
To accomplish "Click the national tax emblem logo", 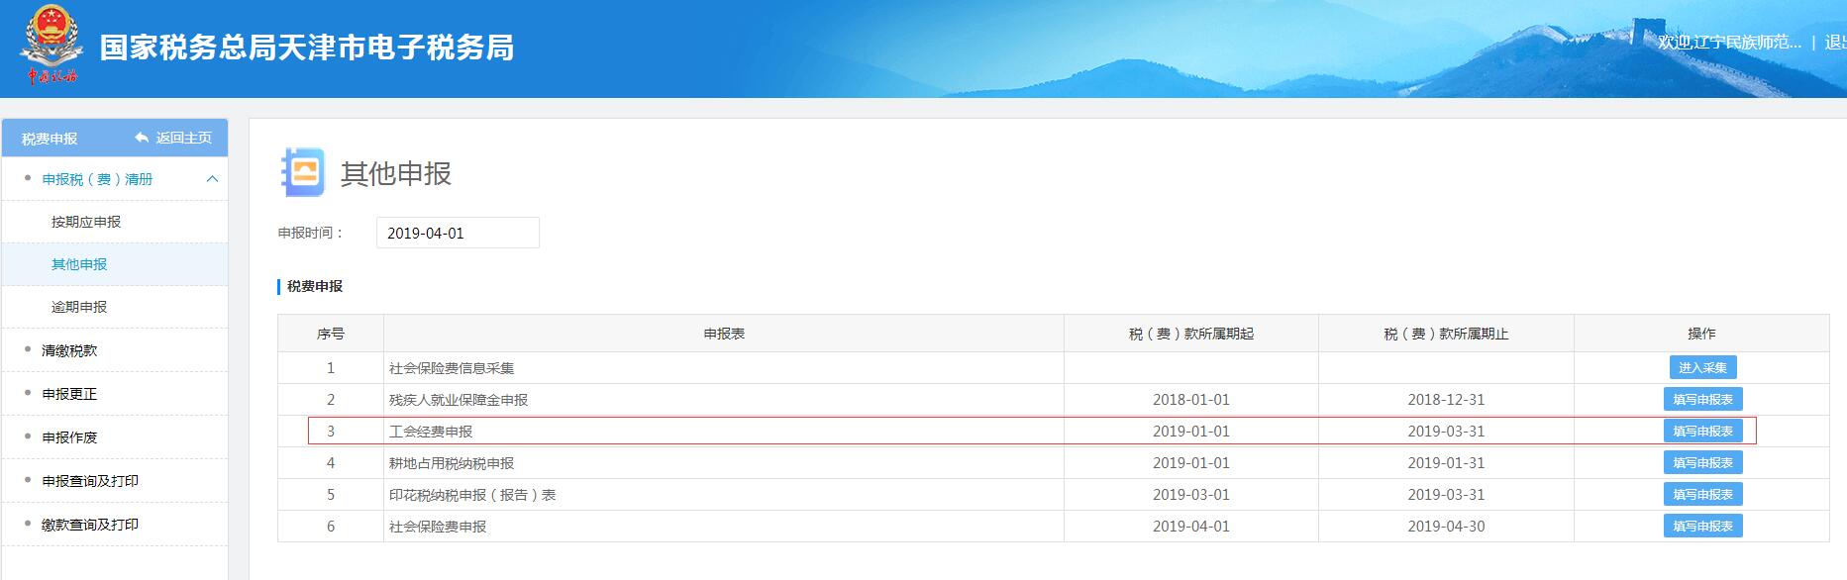I will [x=51, y=45].
